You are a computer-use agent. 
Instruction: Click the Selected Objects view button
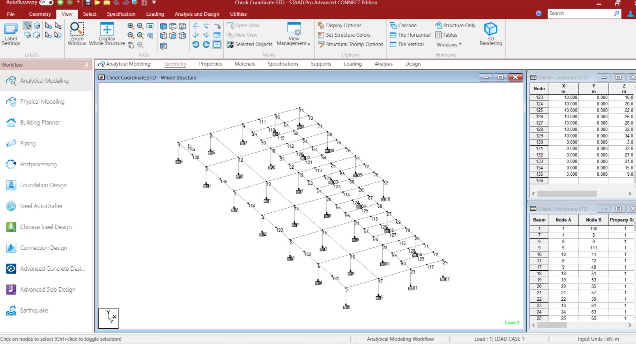(x=249, y=45)
